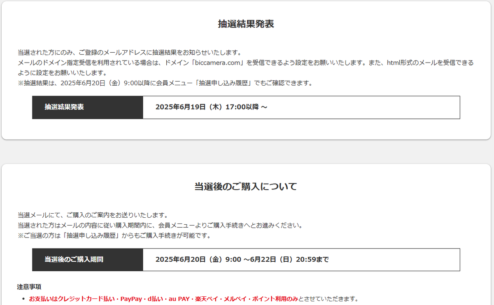494x305 pixels.
Task: Click the ※ご当選の方は「抽選申し込み履歴」 line
Action: click(x=114, y=236)
